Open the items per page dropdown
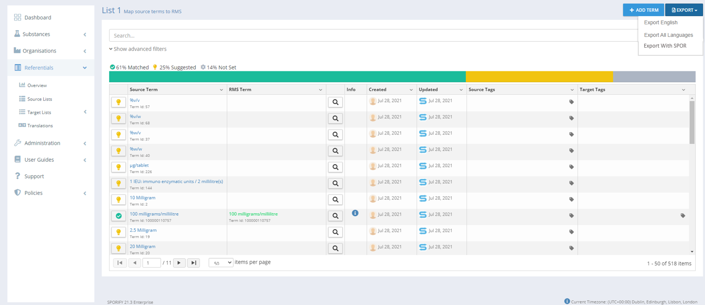Viewport: 705px width, 305px height. [221, 263]
